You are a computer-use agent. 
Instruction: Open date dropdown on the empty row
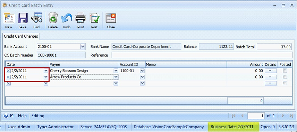pos(46,83)
